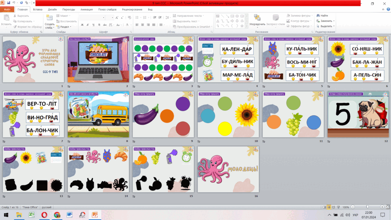Toggle strikethrough (abc)
391x220 pixels.
[105, 25]
